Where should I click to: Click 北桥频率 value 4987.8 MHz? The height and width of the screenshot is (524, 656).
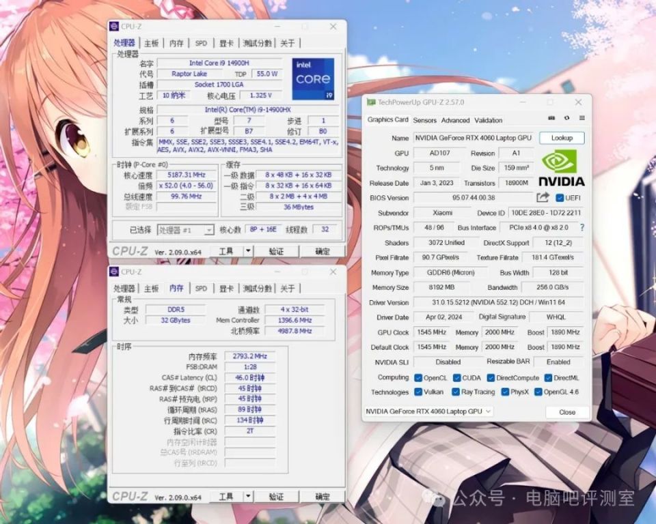(295, 331)
